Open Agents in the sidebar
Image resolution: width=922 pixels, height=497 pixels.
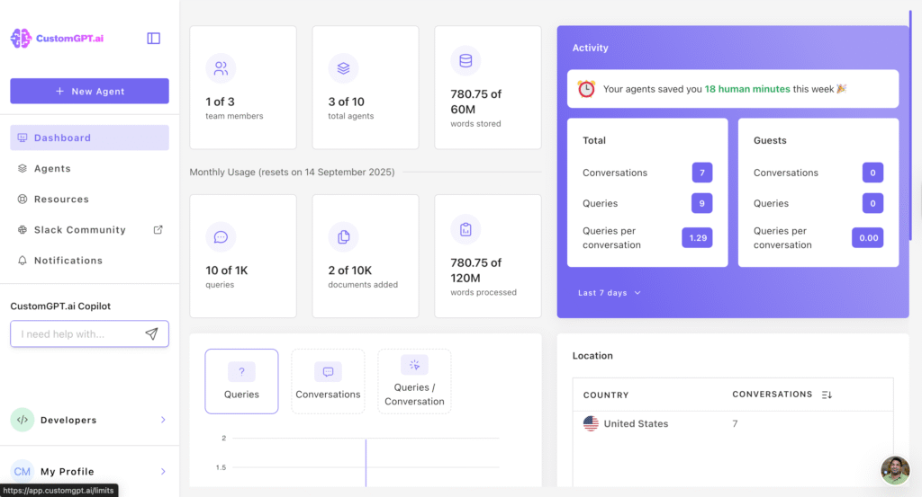tap(52, 168)
